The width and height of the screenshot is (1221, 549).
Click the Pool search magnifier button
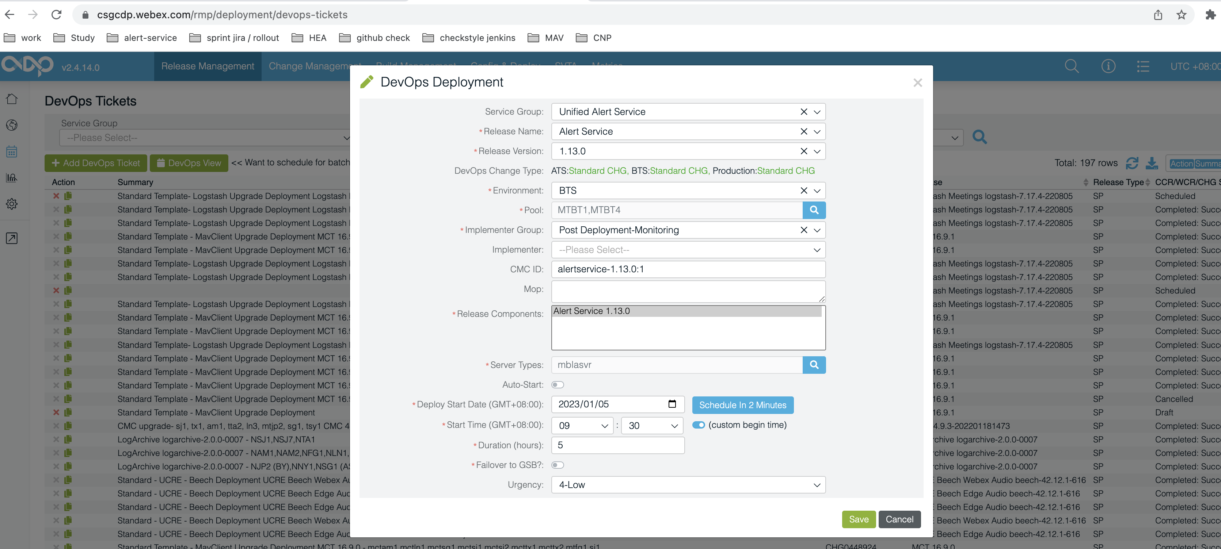[x=814, y=210]
